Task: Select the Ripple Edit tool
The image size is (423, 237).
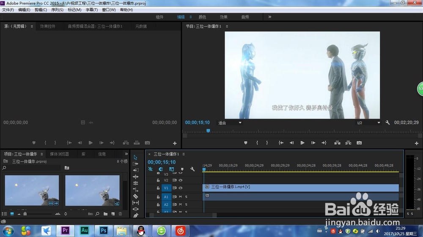Action: coord(135,177)
